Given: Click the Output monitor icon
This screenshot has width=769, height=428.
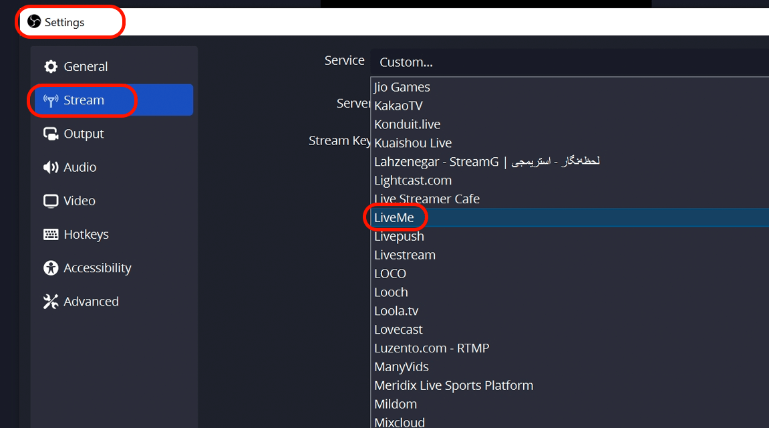Looking at the screenshot, I should coord(51,134).
